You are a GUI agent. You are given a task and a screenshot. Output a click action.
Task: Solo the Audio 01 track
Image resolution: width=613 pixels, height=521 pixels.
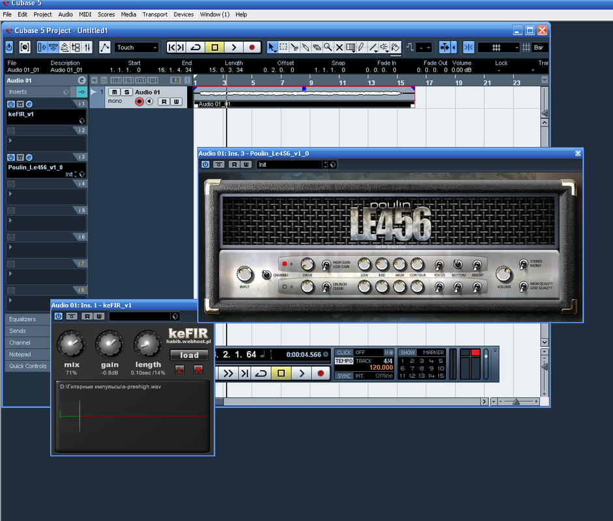(126, 92)
